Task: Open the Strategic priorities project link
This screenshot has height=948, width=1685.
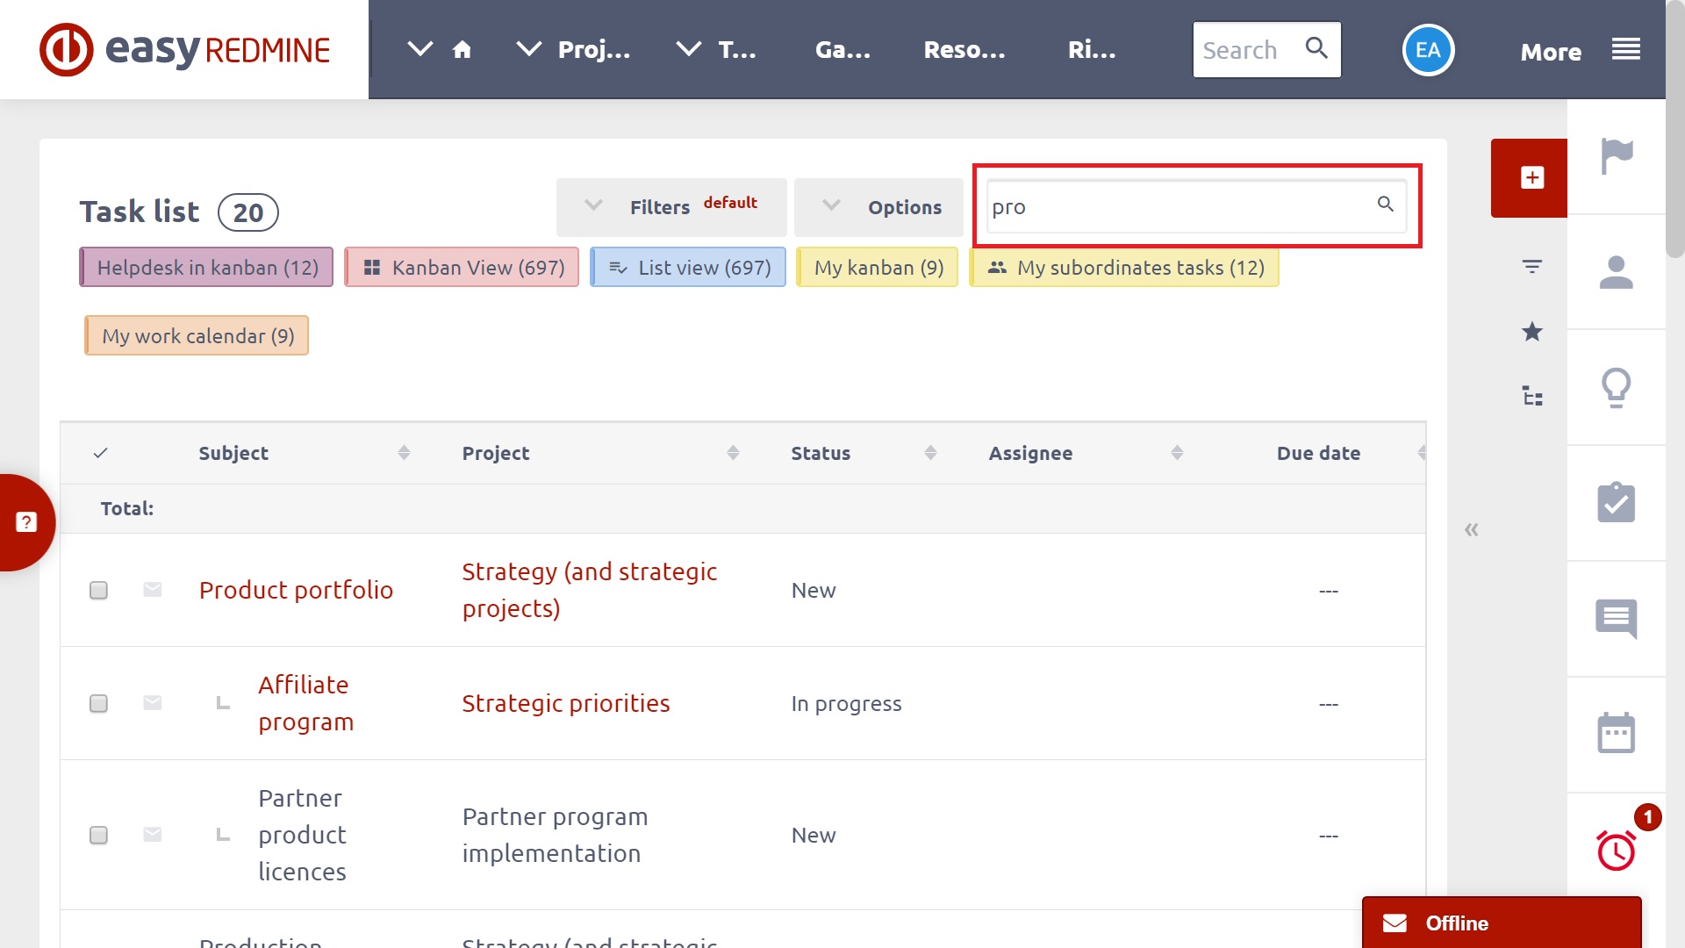Action: coord(565,703)
